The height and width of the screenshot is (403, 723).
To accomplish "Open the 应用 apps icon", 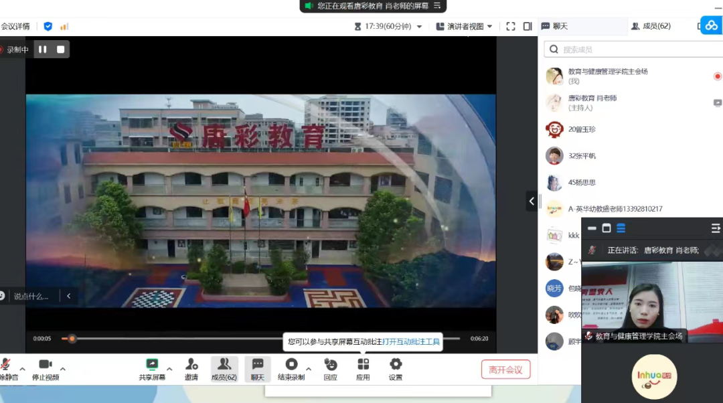I will point(363,364).
